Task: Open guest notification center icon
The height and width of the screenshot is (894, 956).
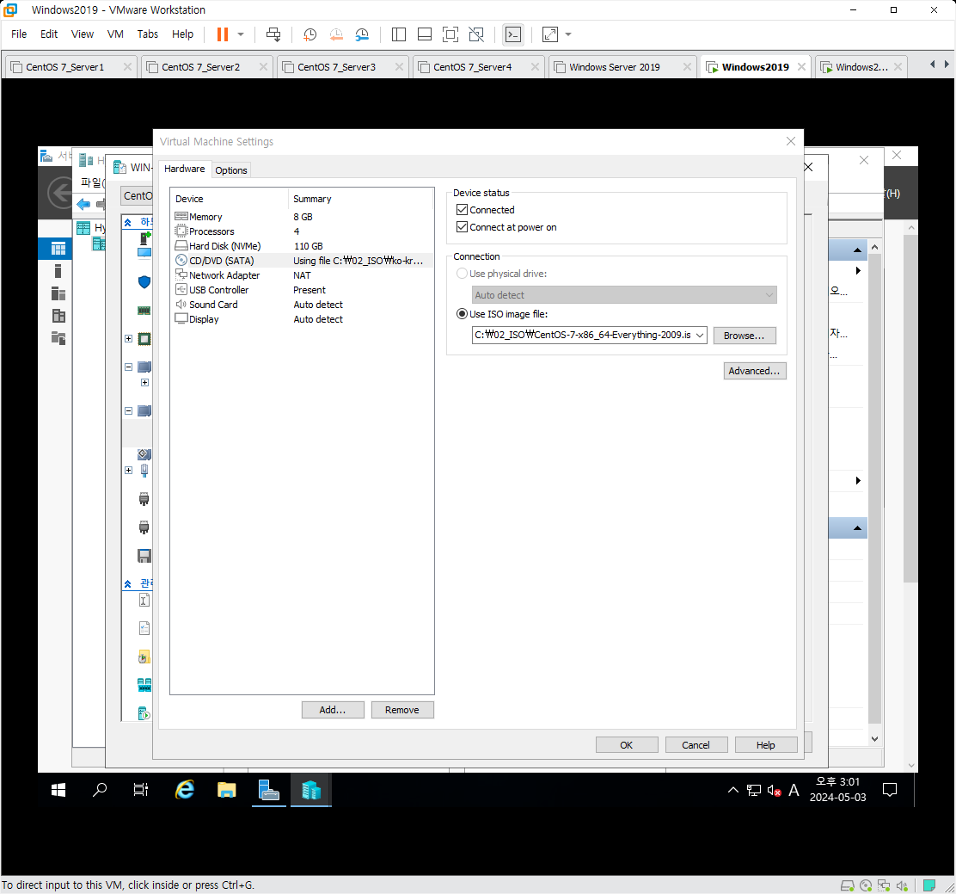Action: click(x=890, y=790)
